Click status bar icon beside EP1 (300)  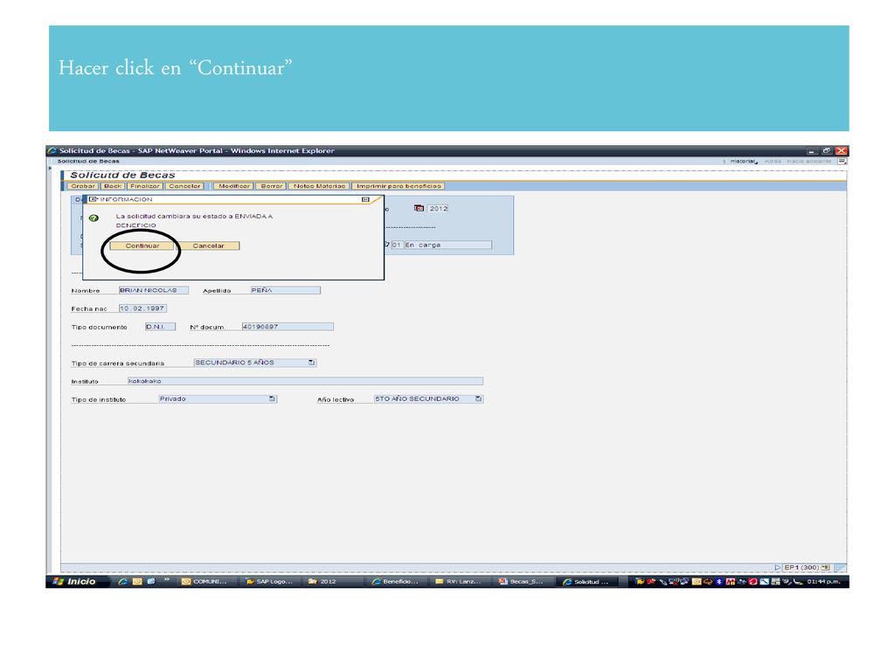pyautogui.click(x=825, y=567)
